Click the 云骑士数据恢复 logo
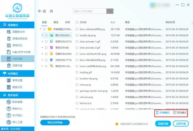 tap(17, 11)
